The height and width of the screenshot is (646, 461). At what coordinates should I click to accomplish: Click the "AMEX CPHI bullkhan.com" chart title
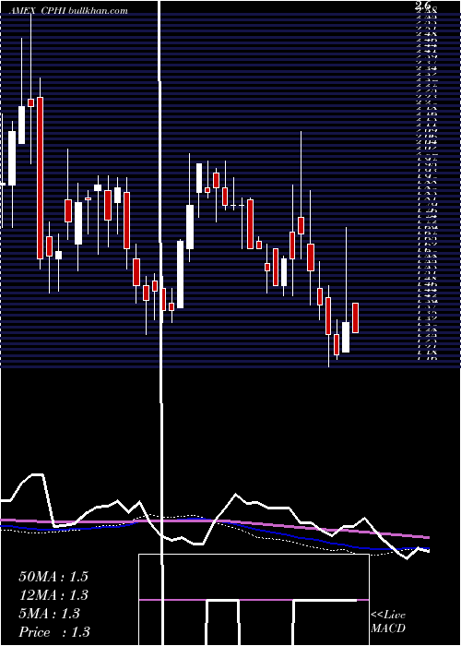68,11
